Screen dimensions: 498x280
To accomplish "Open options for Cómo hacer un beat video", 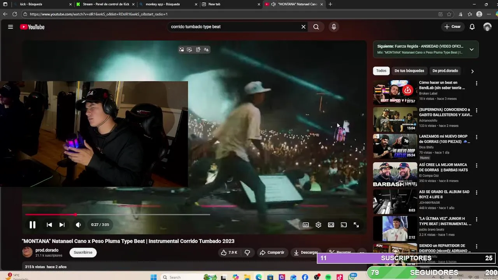I will coord(476,83).
